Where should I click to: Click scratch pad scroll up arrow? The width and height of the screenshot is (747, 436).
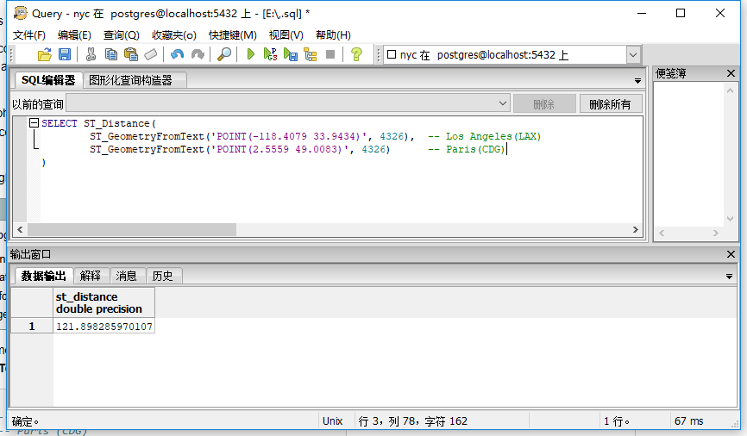coord(730,90)
